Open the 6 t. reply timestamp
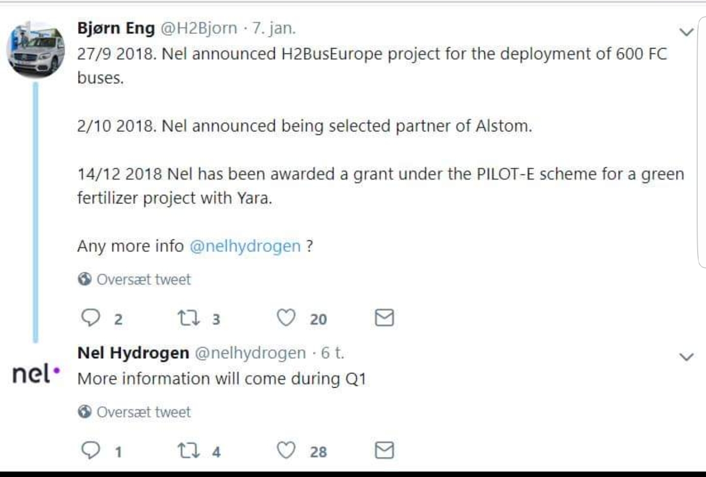Image resolution: width=706 pixels, height=477 pixels. (x=332, y=353)
